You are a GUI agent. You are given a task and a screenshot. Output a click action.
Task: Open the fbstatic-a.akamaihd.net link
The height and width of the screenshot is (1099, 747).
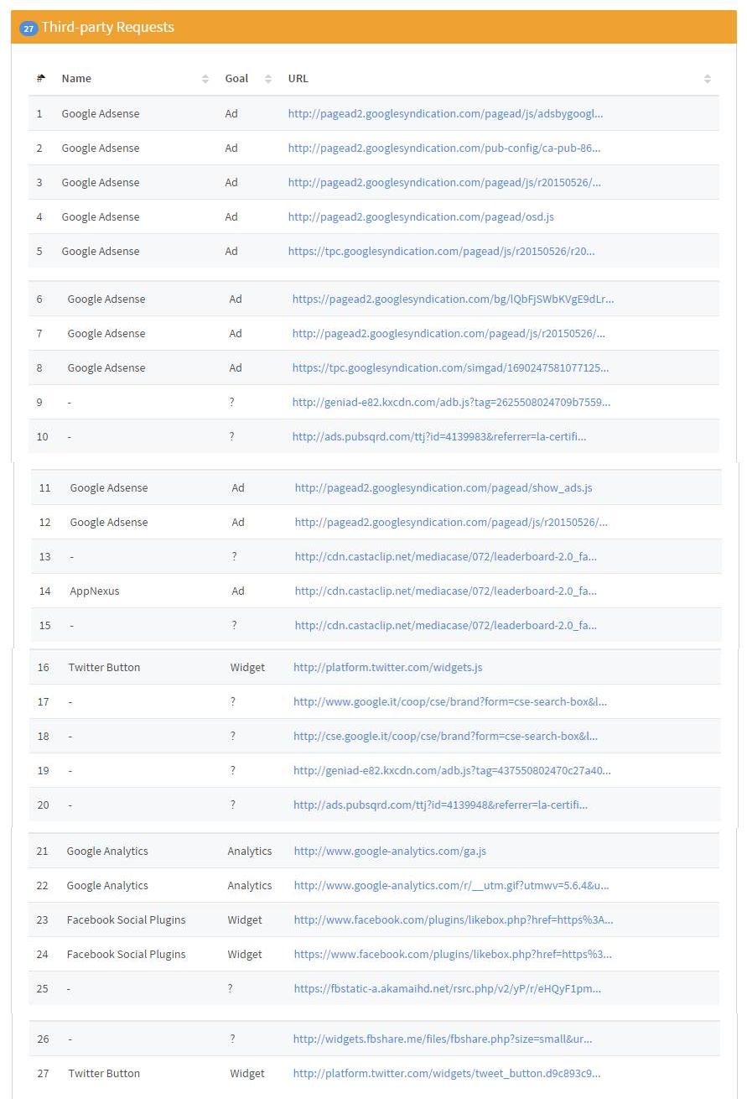coord(447,988)
